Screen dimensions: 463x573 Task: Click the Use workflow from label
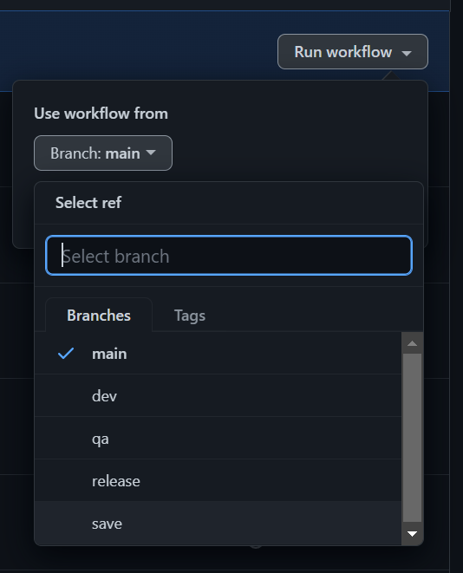101,114
